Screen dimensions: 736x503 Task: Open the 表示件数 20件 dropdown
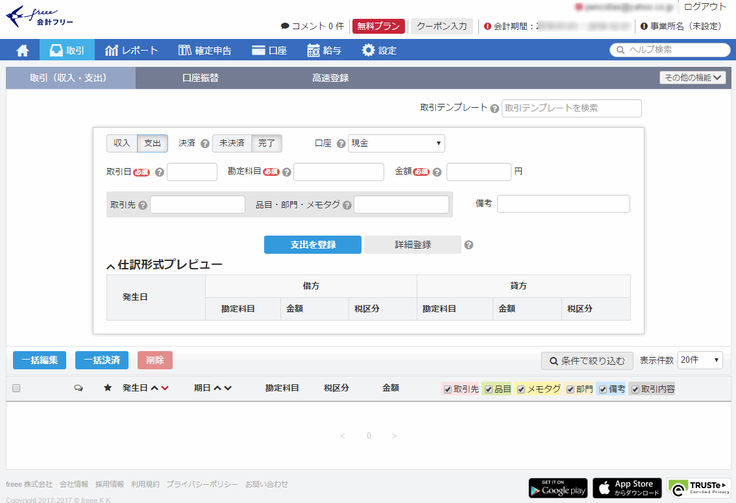(700, 360)
